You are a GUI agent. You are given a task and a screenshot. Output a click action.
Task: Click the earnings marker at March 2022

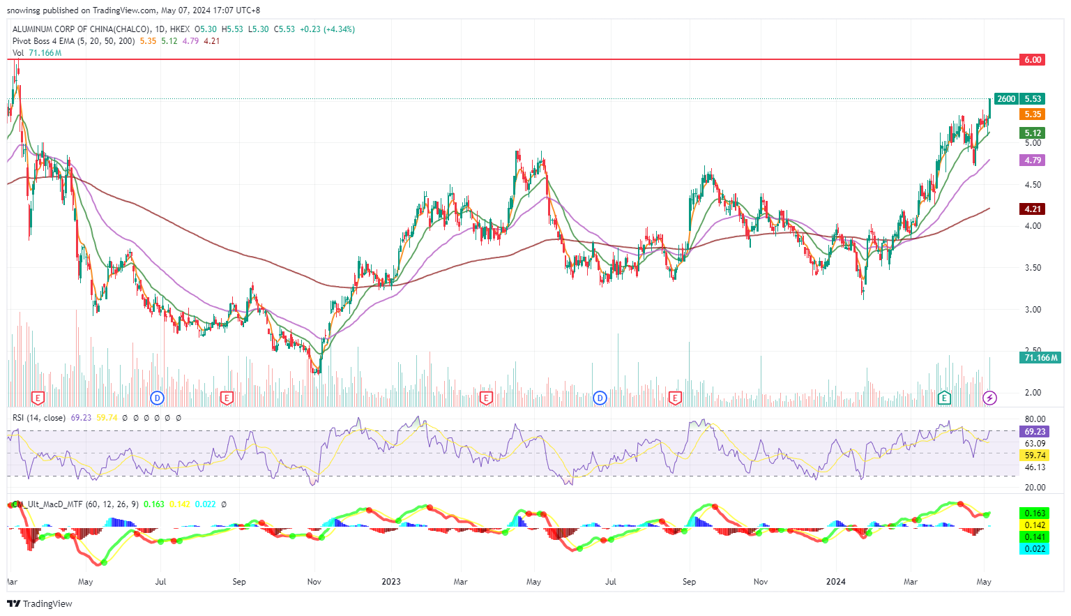click(x=38, y=398)
